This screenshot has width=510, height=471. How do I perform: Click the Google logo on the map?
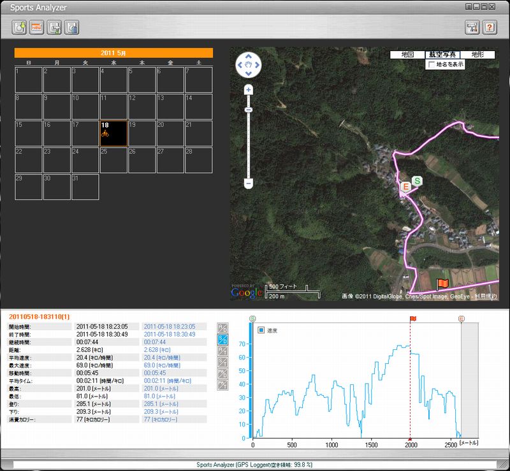(247, 292)
